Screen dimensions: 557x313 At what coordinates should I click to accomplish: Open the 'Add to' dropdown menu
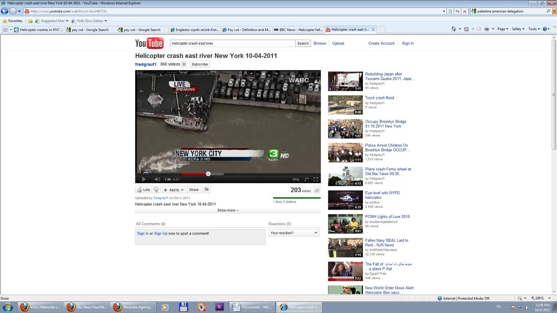(x=174, y=190)
